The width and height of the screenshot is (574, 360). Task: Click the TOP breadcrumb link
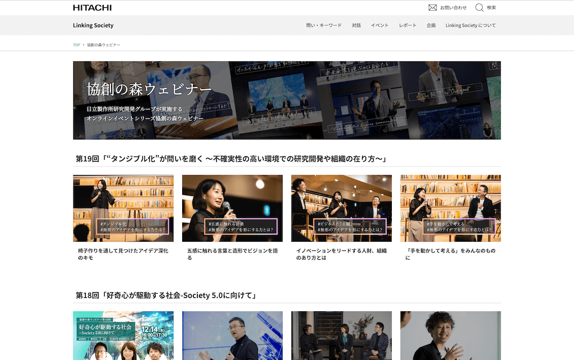(76, 44)
